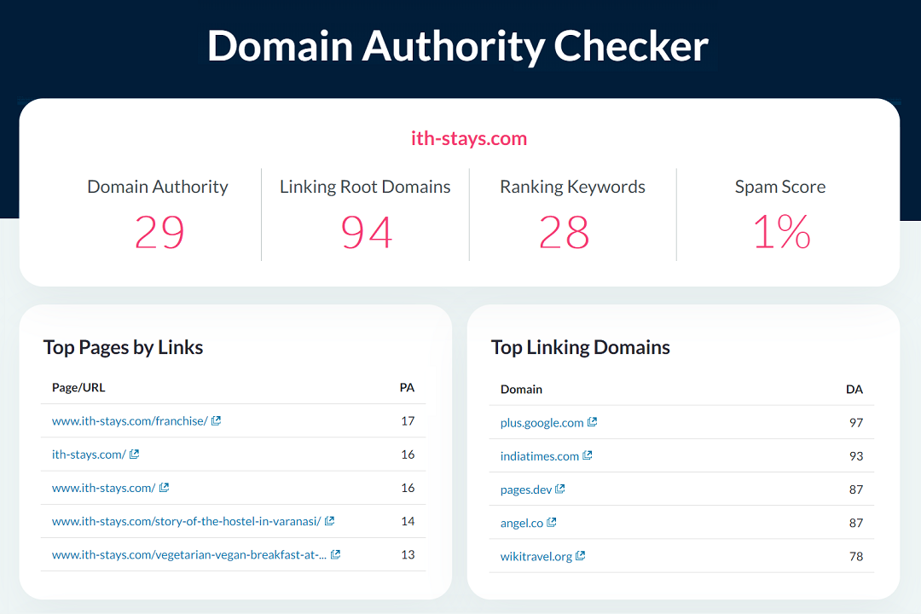The width and height of the screenshot is (921, 614).
Task: Click external link icon beside indiatimes.com
Action: tap(588, 455)
